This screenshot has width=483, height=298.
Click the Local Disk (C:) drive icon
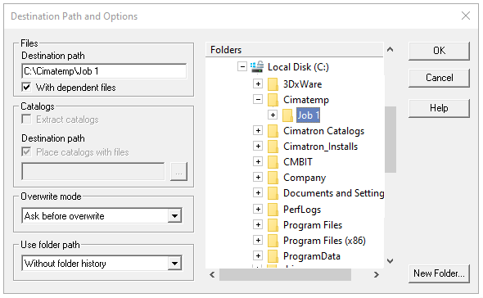[257, 67]
